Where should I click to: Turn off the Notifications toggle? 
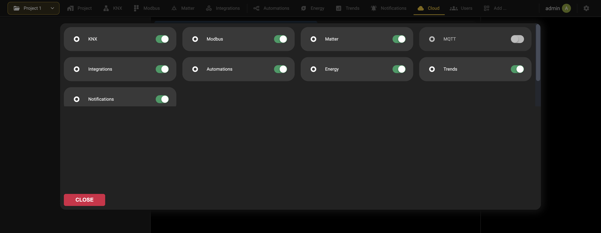162,99
